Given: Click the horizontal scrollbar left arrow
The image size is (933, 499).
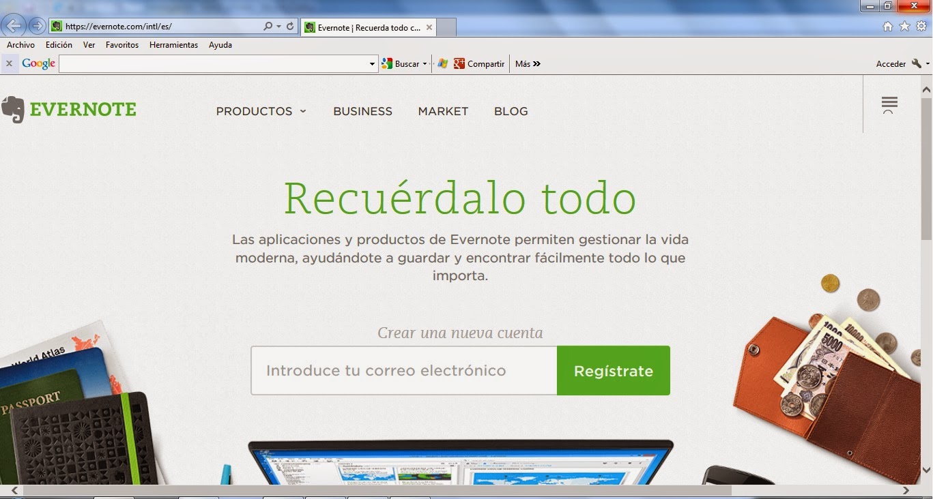Looking at the screenshot, I should pyautogui.click(x=14, y=490).
